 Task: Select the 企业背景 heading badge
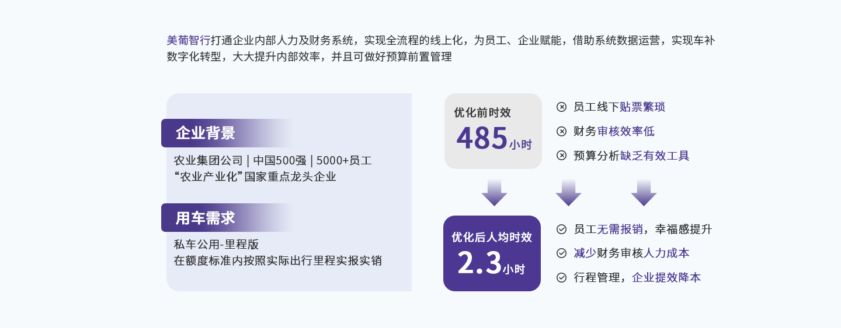206,133
